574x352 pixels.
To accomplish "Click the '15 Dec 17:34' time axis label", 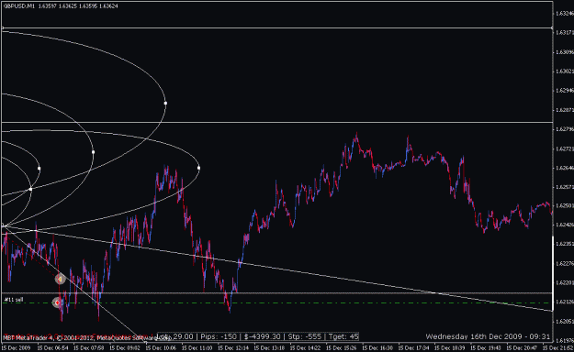I will pos(413,347).
